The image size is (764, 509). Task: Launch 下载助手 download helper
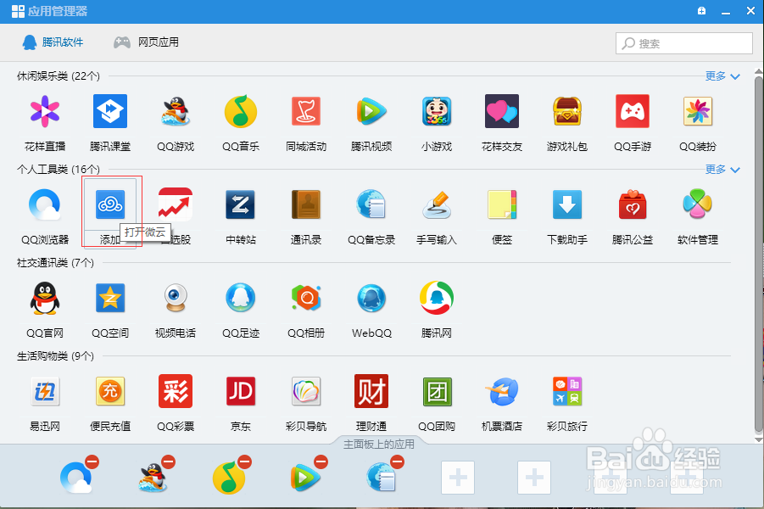pos(567,204)
